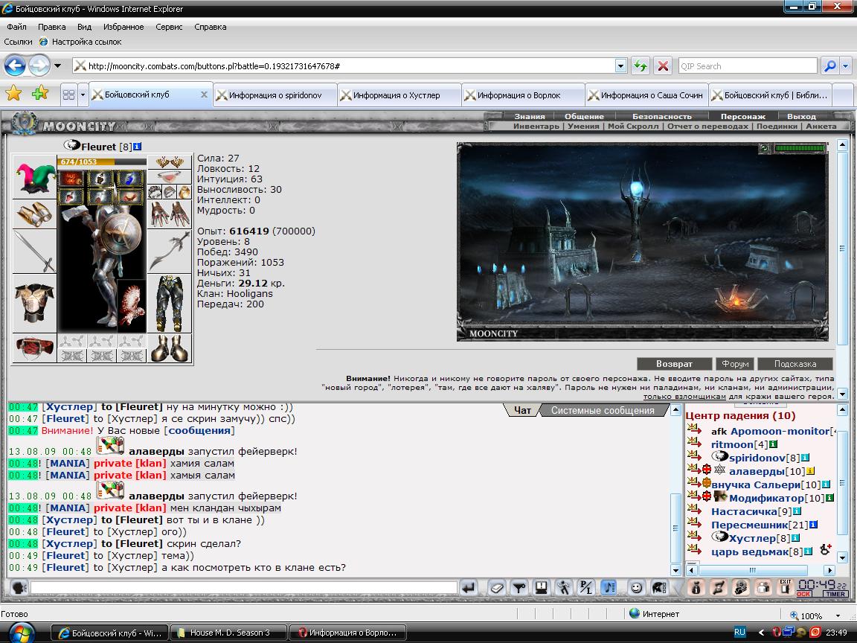Open the quick tabs dropdown arrow

click(83, 95)
